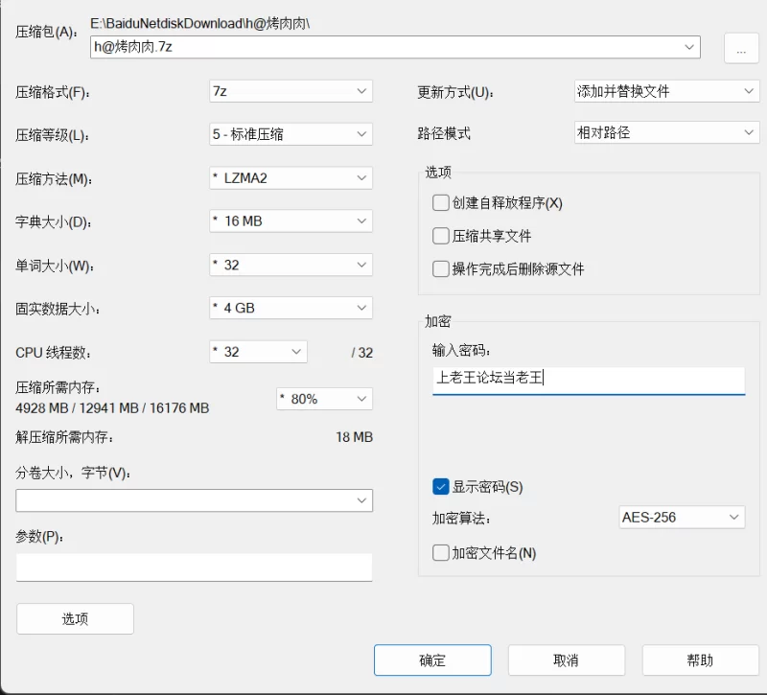Click the 帮助 help button

click(x=701, y=660)
